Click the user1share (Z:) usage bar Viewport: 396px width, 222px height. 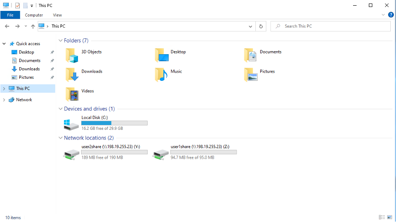click(204, 152)
